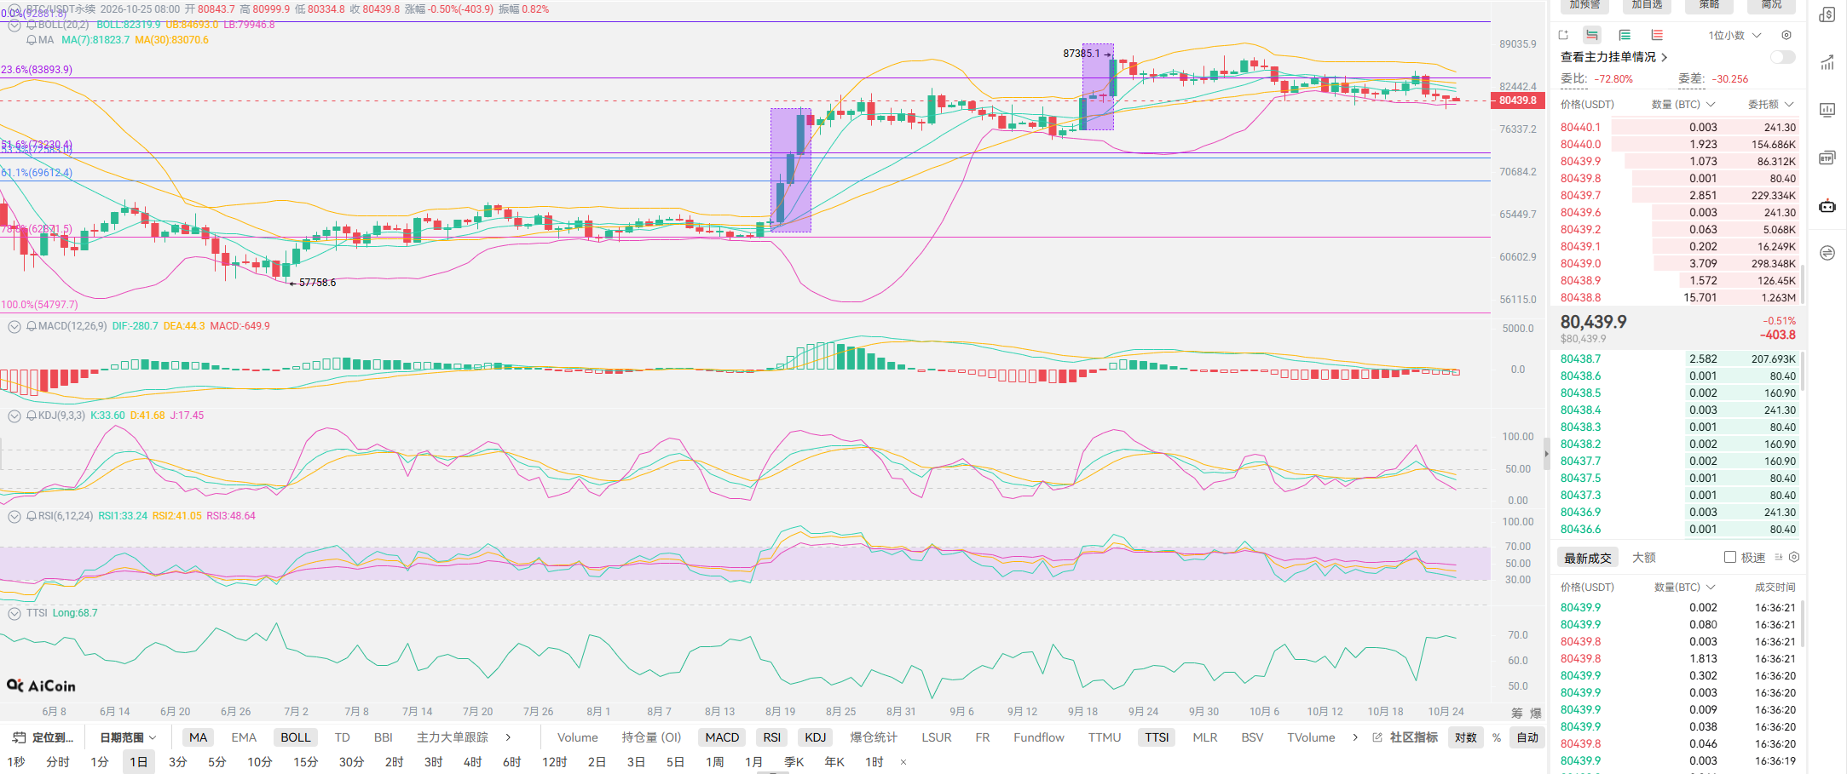Click the rising bar chart sidebar icon
The height and width of the screenshot is (774, 1847).
click(x=1827, y=62)
